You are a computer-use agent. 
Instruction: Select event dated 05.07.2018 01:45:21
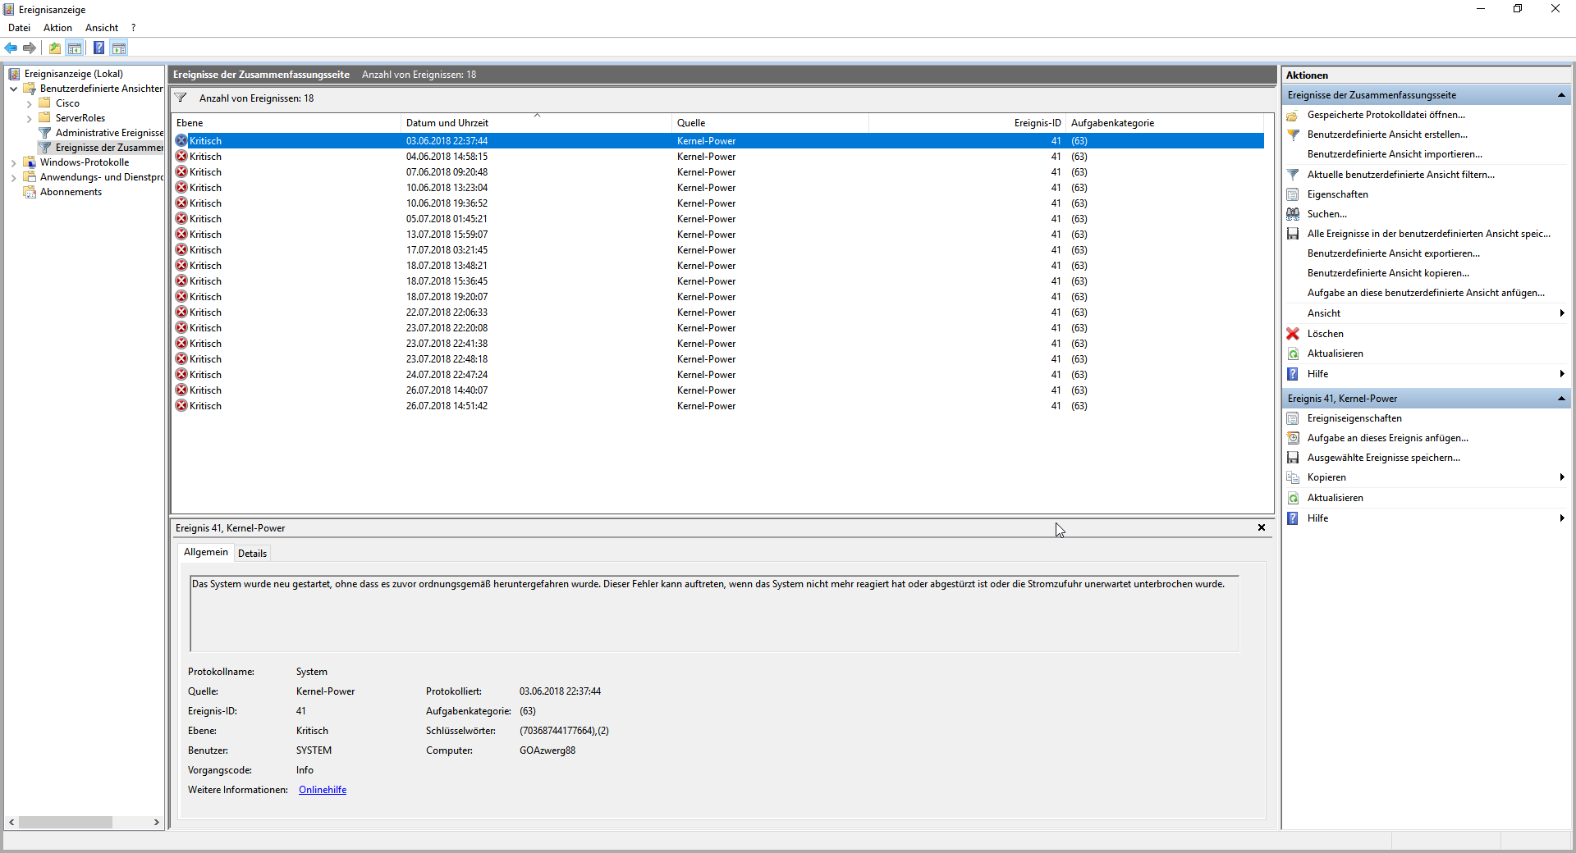click(718, 219)
